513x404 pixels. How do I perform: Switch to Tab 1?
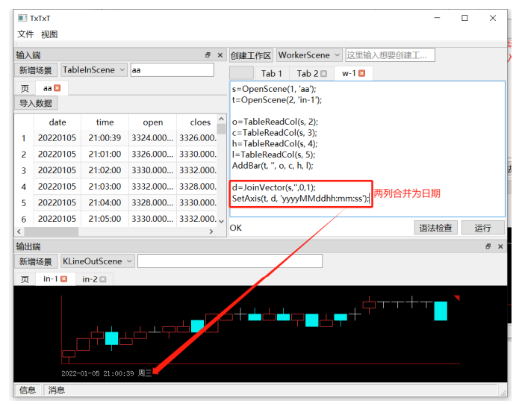coord(271,74)
